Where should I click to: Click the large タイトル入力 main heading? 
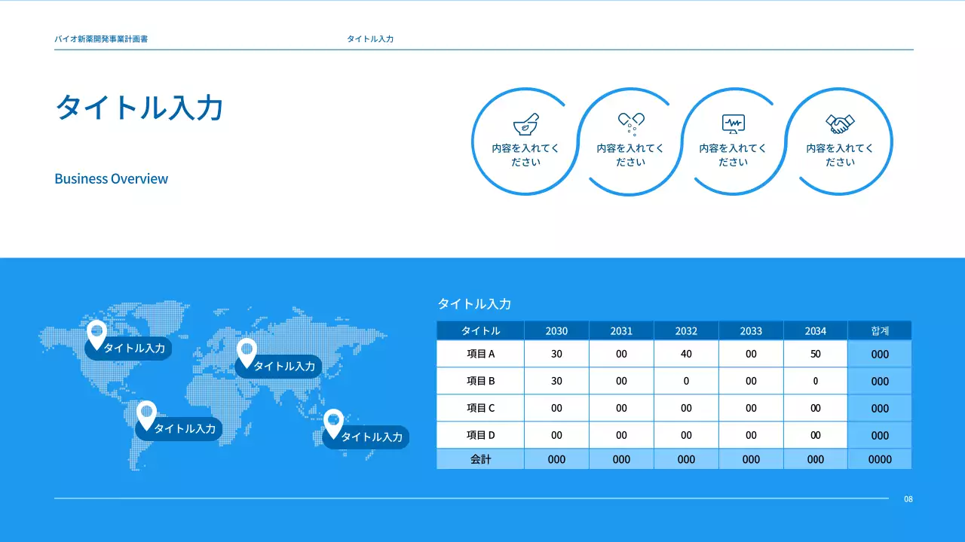139,108
